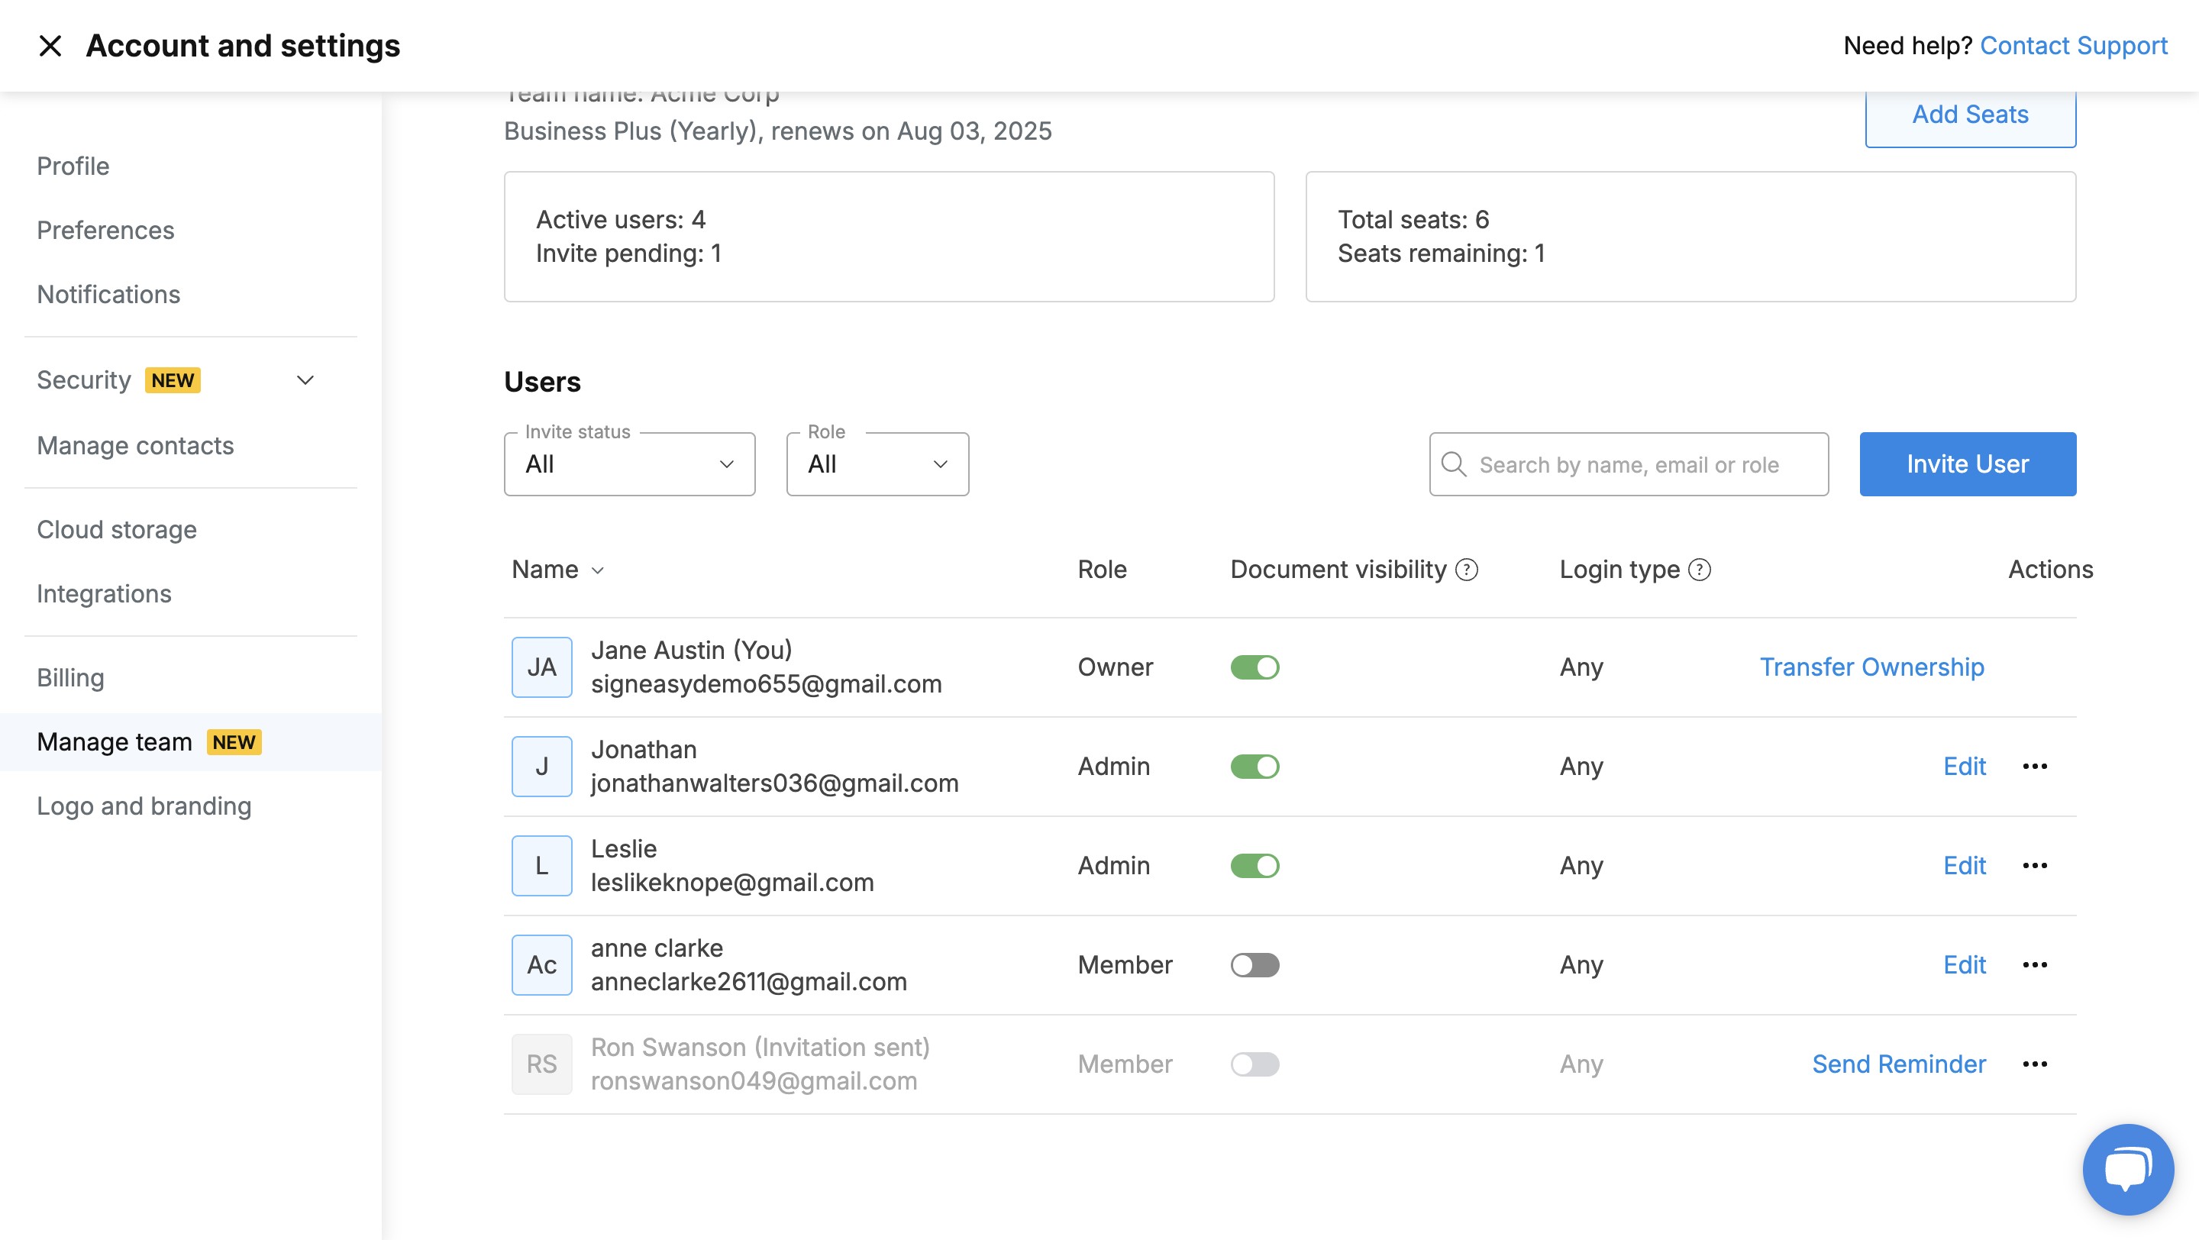The height and width of the screenshot is (1240, 2199).
Task: Enable document visibility for anne clarke
Action: pyautogui.click(x=1254, y=964)
